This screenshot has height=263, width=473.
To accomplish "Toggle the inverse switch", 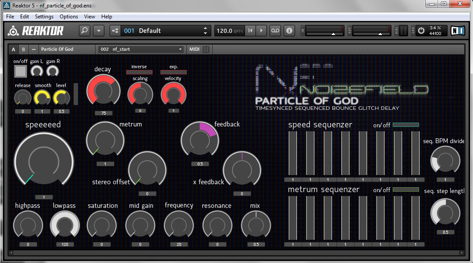I will click(139, 72).
